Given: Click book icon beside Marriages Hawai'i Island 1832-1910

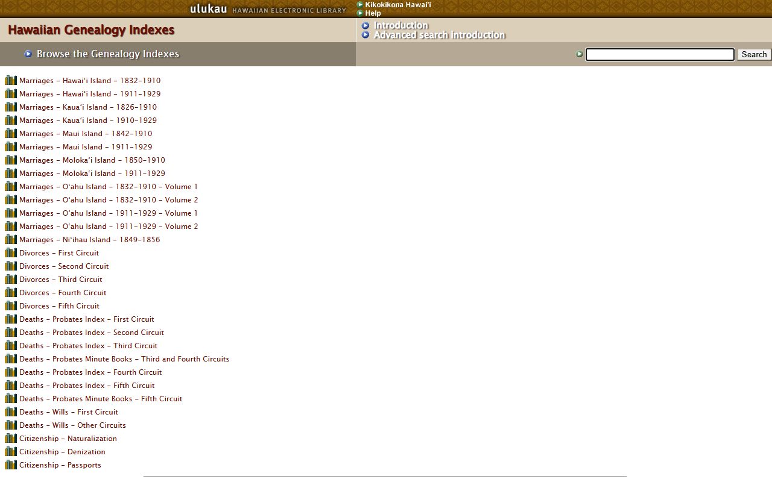Looking at the screenshot, I should pyautogui.click(x=11, y=80).
